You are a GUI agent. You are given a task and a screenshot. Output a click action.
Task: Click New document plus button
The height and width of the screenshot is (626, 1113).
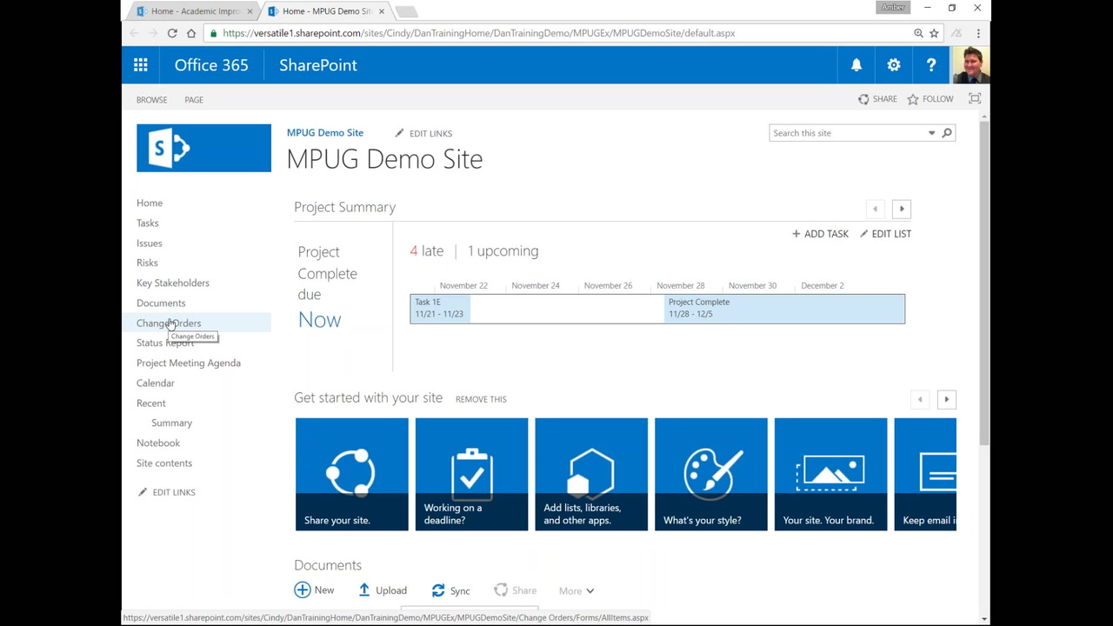(314, 590)
